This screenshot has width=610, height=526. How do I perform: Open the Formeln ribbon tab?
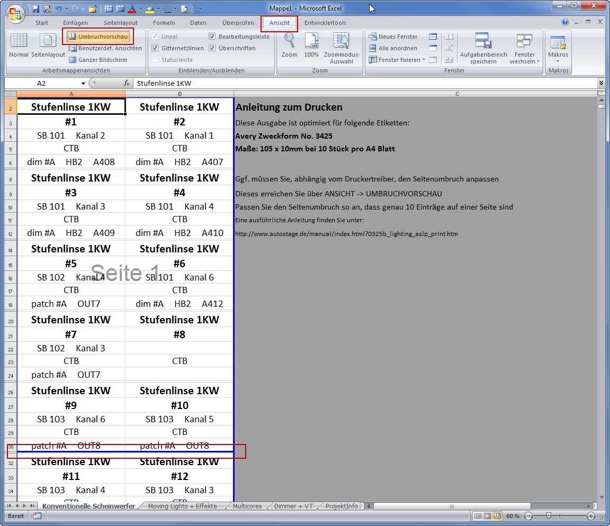pos(164,23)
